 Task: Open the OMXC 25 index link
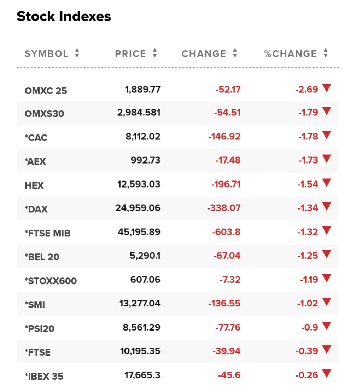[46, 91]
